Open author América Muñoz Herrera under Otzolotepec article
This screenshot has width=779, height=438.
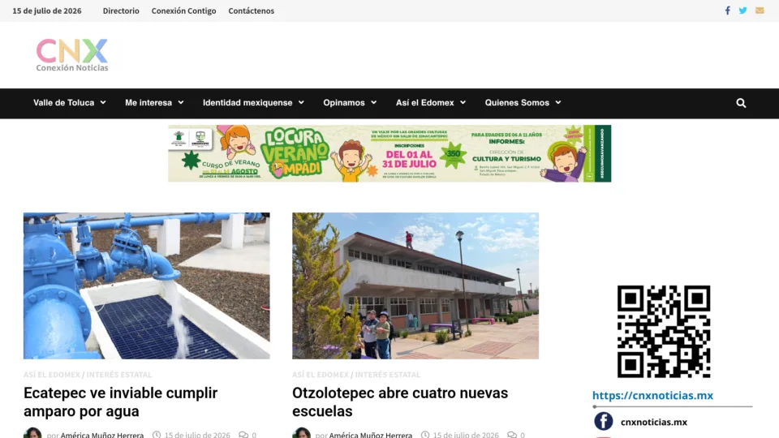coord(371,435)
